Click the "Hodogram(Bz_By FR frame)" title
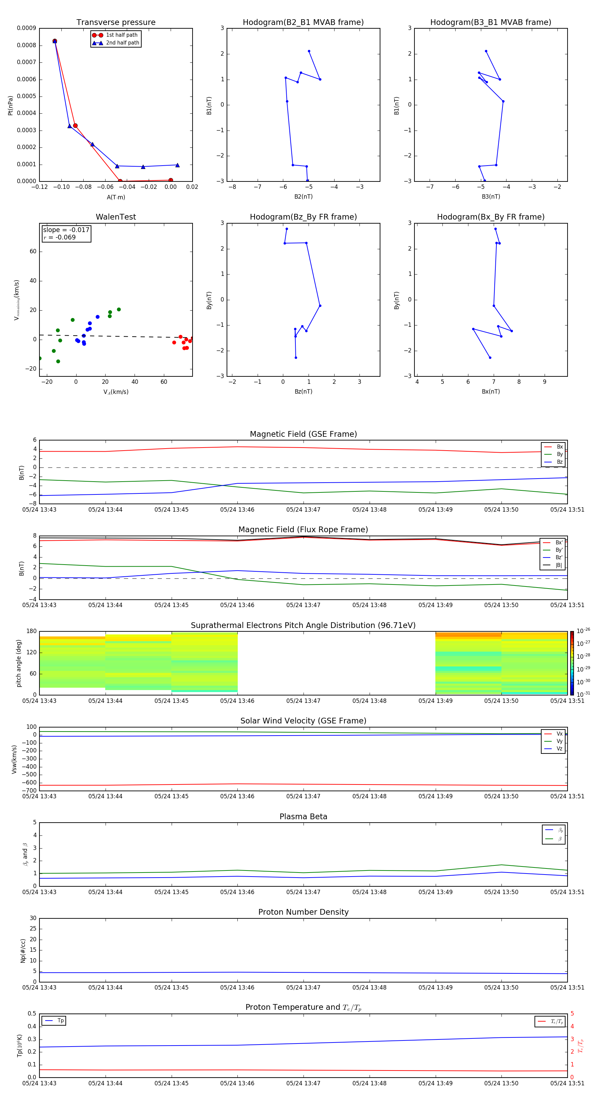Viewport: 607px width, 1113px height. coord(303,217)
